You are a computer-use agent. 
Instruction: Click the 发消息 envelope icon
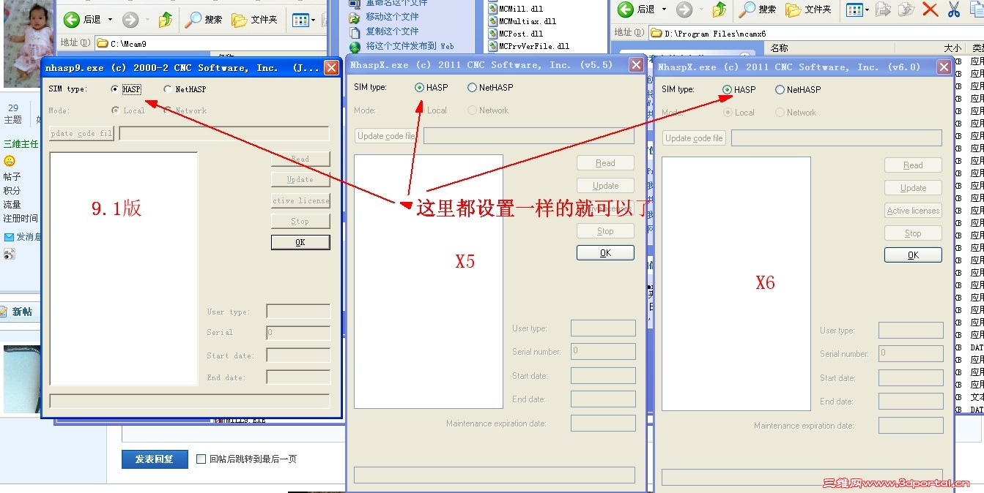pos(10,237)
